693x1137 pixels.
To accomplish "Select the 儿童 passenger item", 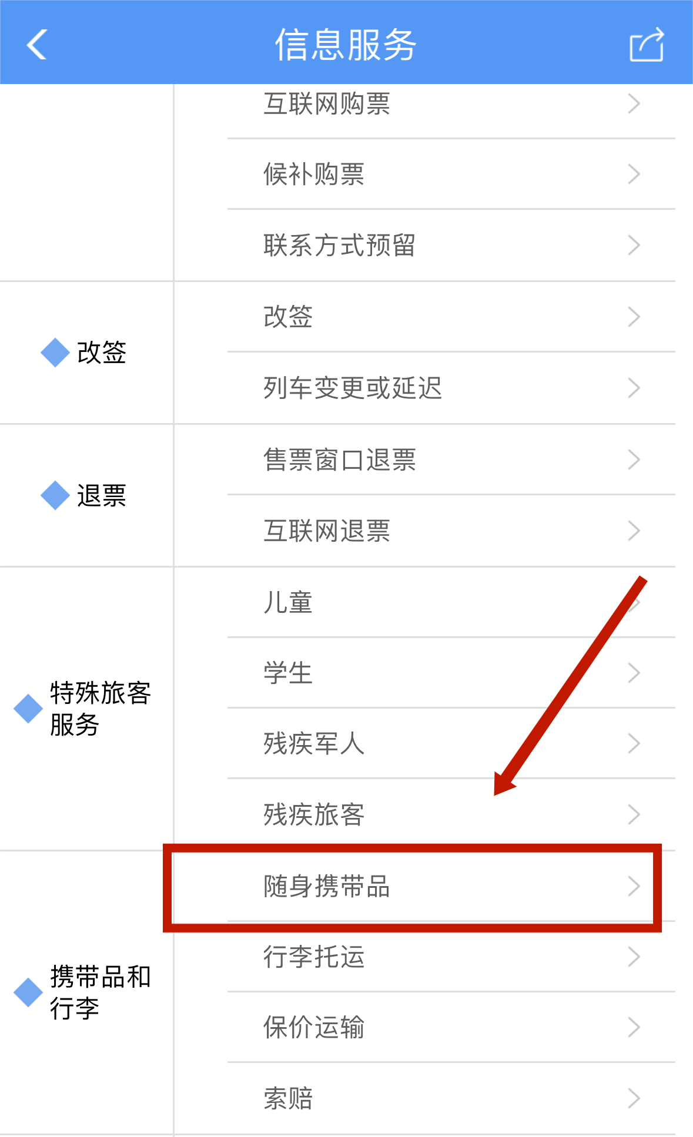I will click(x=451, y=602).
